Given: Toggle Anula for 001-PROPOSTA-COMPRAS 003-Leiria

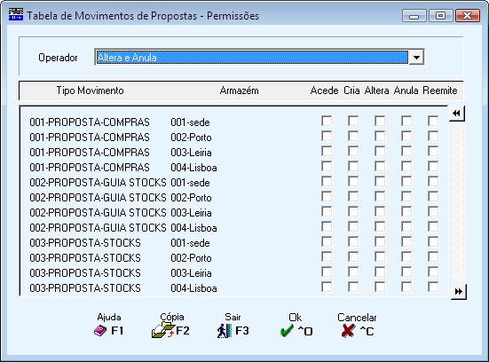Looking at the screenshot, I should click(406, 151).
